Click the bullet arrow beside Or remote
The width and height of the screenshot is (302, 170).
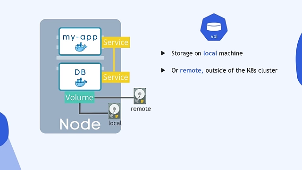tap(163, 70)
